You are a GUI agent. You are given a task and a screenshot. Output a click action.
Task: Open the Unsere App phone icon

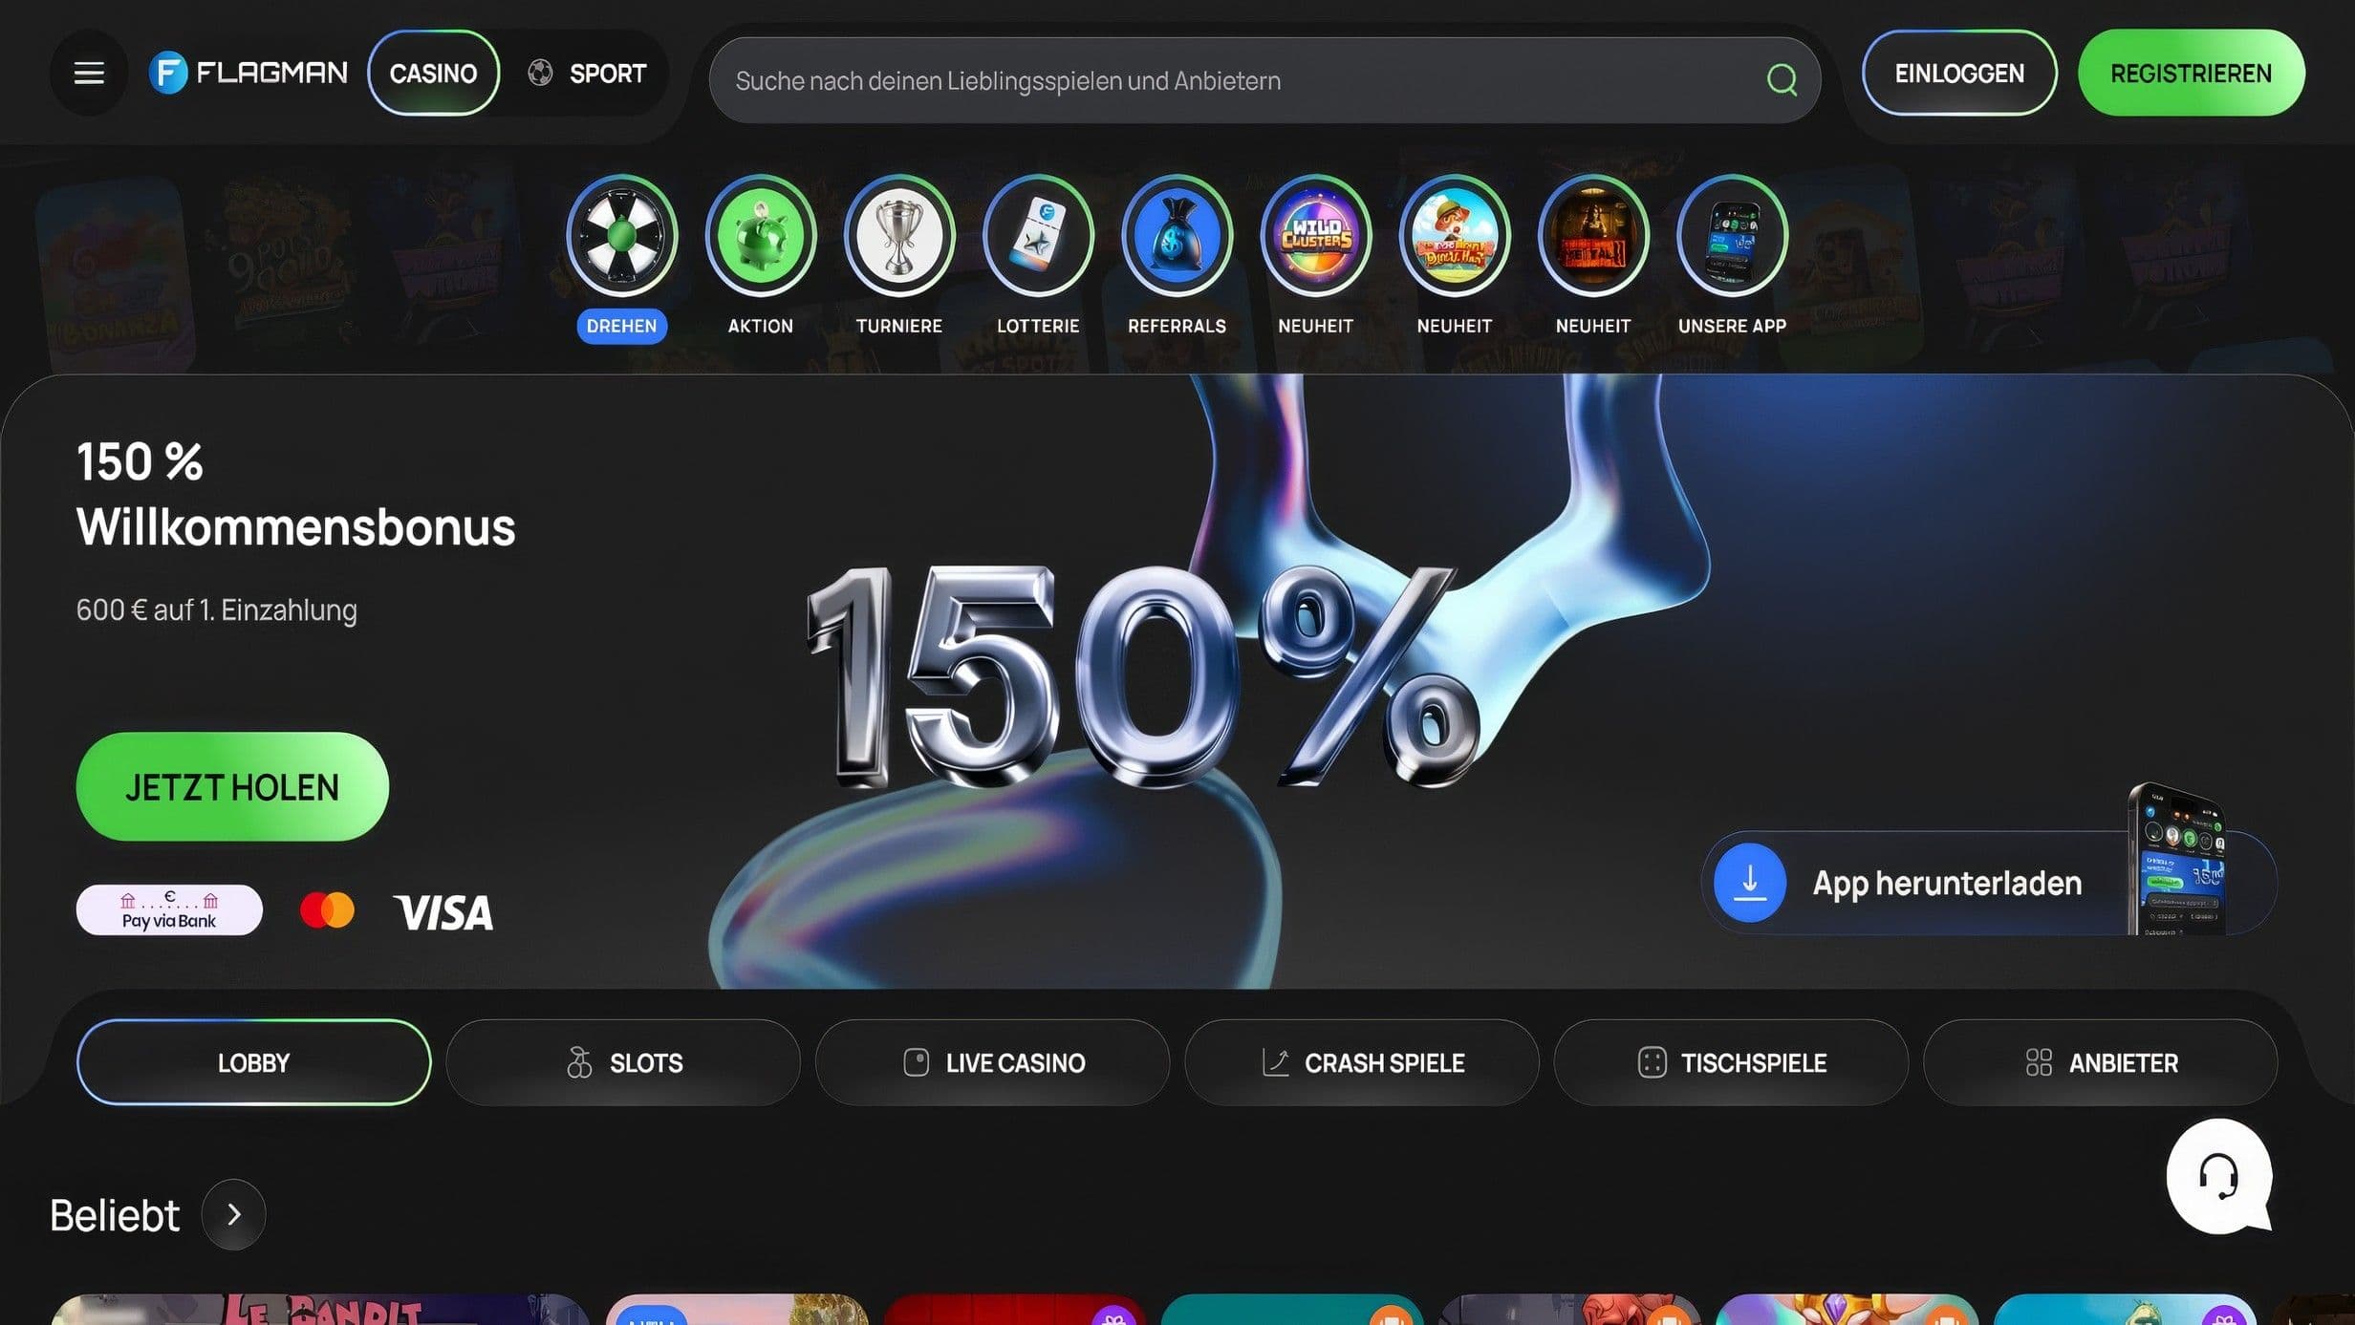click(1732, 235)
